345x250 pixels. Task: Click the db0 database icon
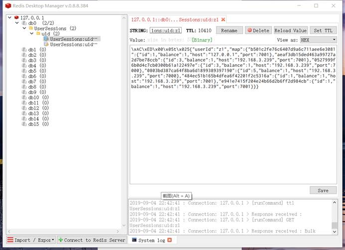tap(24, 23)
